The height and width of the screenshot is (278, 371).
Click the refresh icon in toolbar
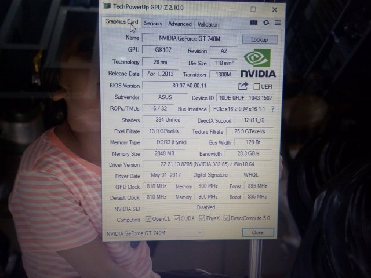point(265,23)
